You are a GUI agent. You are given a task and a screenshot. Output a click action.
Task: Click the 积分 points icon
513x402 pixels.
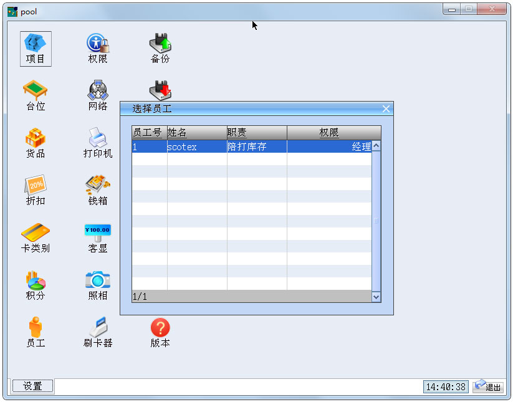(36, 285)
